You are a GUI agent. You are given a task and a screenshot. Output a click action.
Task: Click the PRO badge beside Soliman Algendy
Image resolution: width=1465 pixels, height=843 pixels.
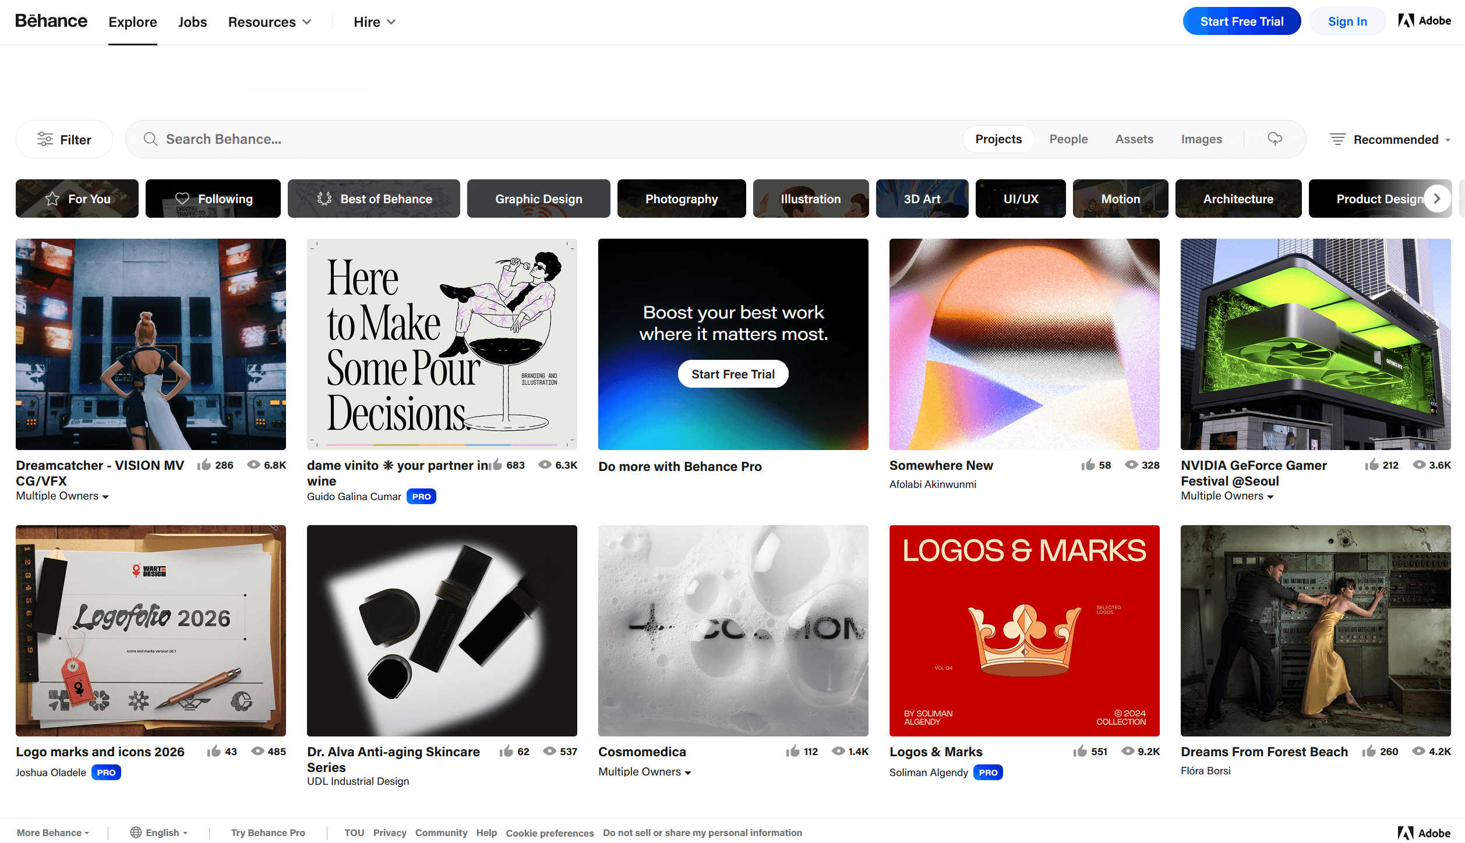988,773
